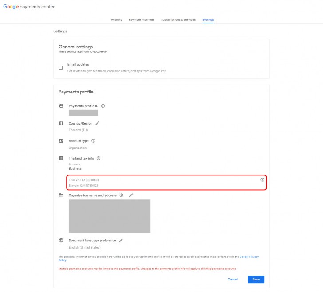Show info for Organization name and address

(x=121, y=195)
